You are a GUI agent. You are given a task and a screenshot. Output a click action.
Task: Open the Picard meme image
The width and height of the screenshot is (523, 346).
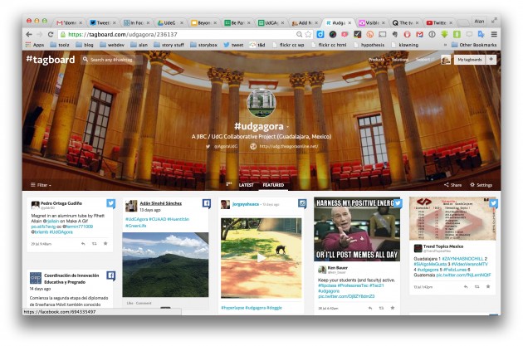(357, 229)
